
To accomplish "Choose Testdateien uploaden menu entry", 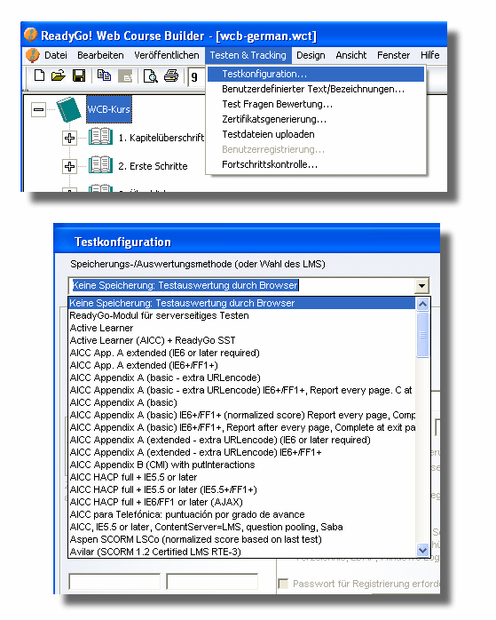I will click(316, 134).
